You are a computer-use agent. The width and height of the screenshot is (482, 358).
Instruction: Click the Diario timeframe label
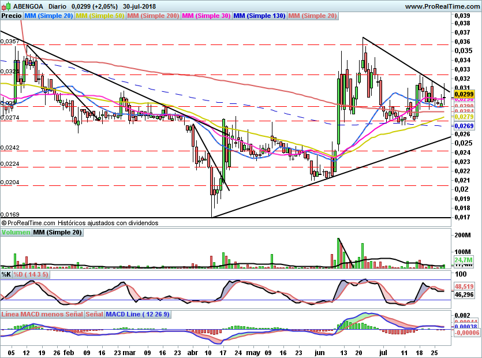(57, 6)
